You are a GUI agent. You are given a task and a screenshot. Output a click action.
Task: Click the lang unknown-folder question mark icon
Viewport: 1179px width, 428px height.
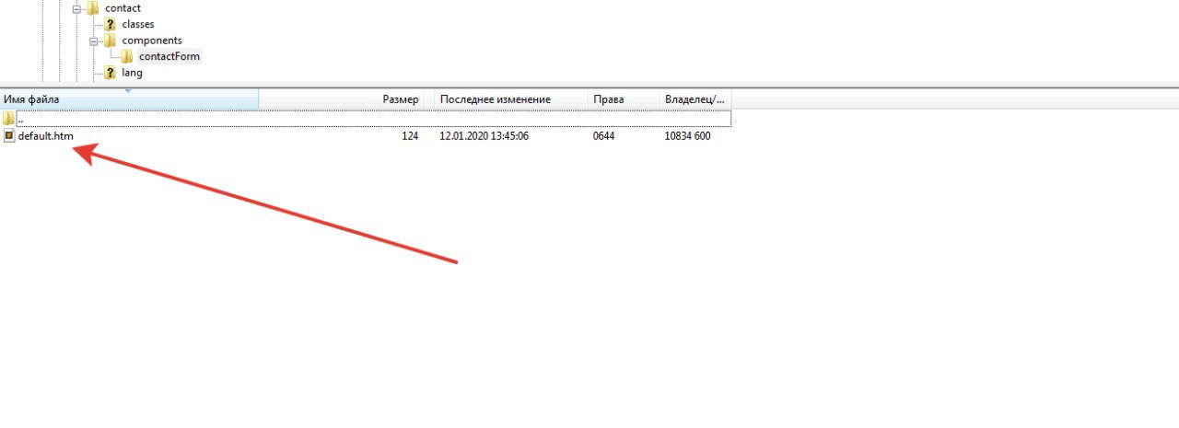coord(111,74)
